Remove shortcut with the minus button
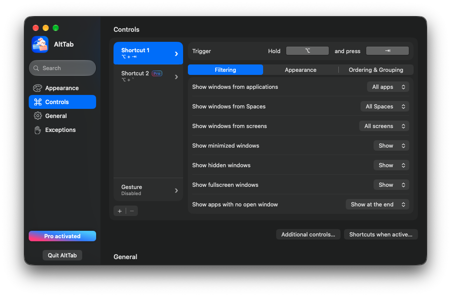 132,211
